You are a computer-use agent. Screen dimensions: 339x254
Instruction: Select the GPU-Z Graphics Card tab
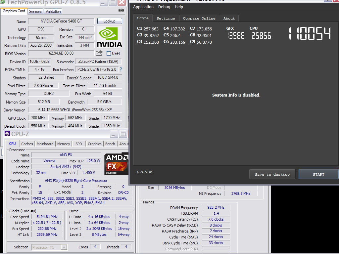pos(14,11)
